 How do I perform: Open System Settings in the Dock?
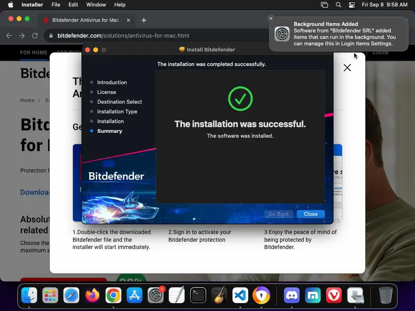point(156,295)
